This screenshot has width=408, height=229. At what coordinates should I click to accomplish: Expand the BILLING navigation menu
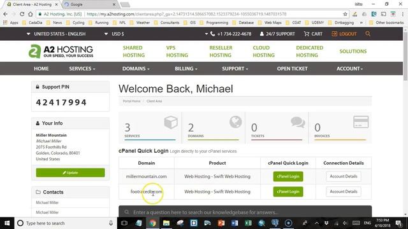186,69
